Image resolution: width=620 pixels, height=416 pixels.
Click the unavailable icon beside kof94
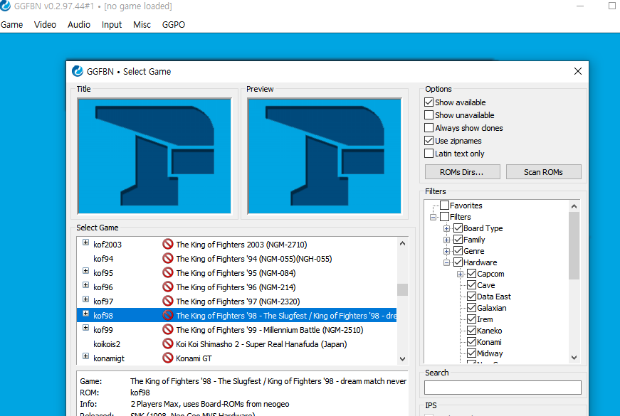pyautogui.click(x=168, y=258)
